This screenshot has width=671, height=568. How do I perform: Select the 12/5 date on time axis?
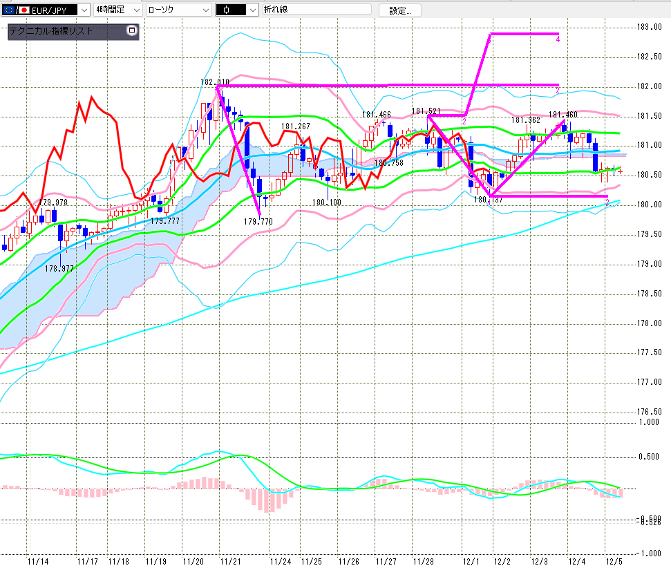[613, 562]
